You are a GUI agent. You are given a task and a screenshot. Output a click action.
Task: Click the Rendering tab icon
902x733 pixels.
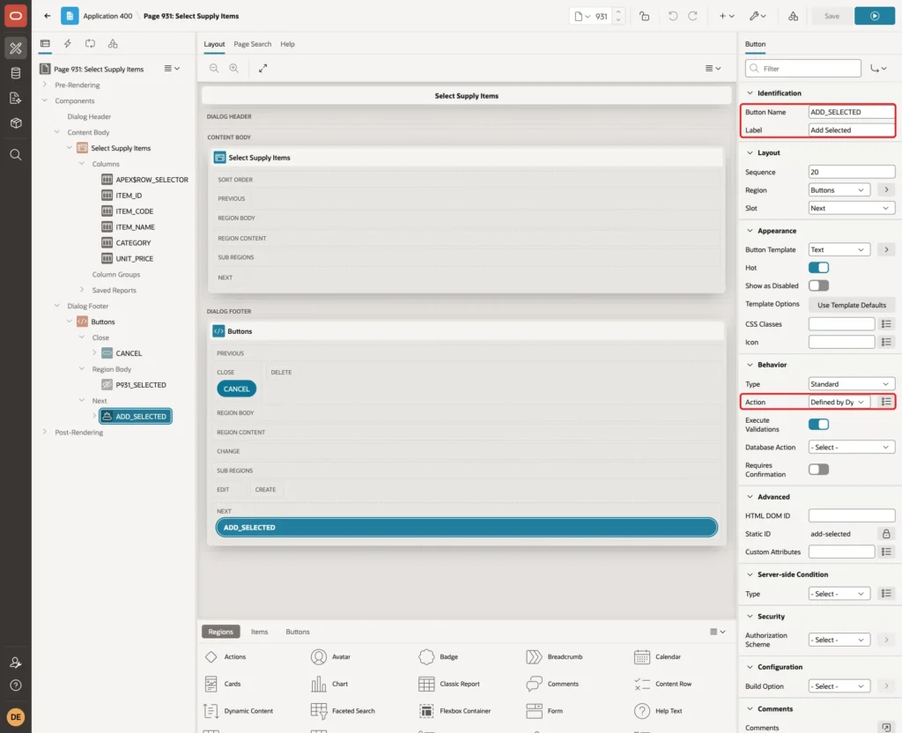(x=45, y=44)
